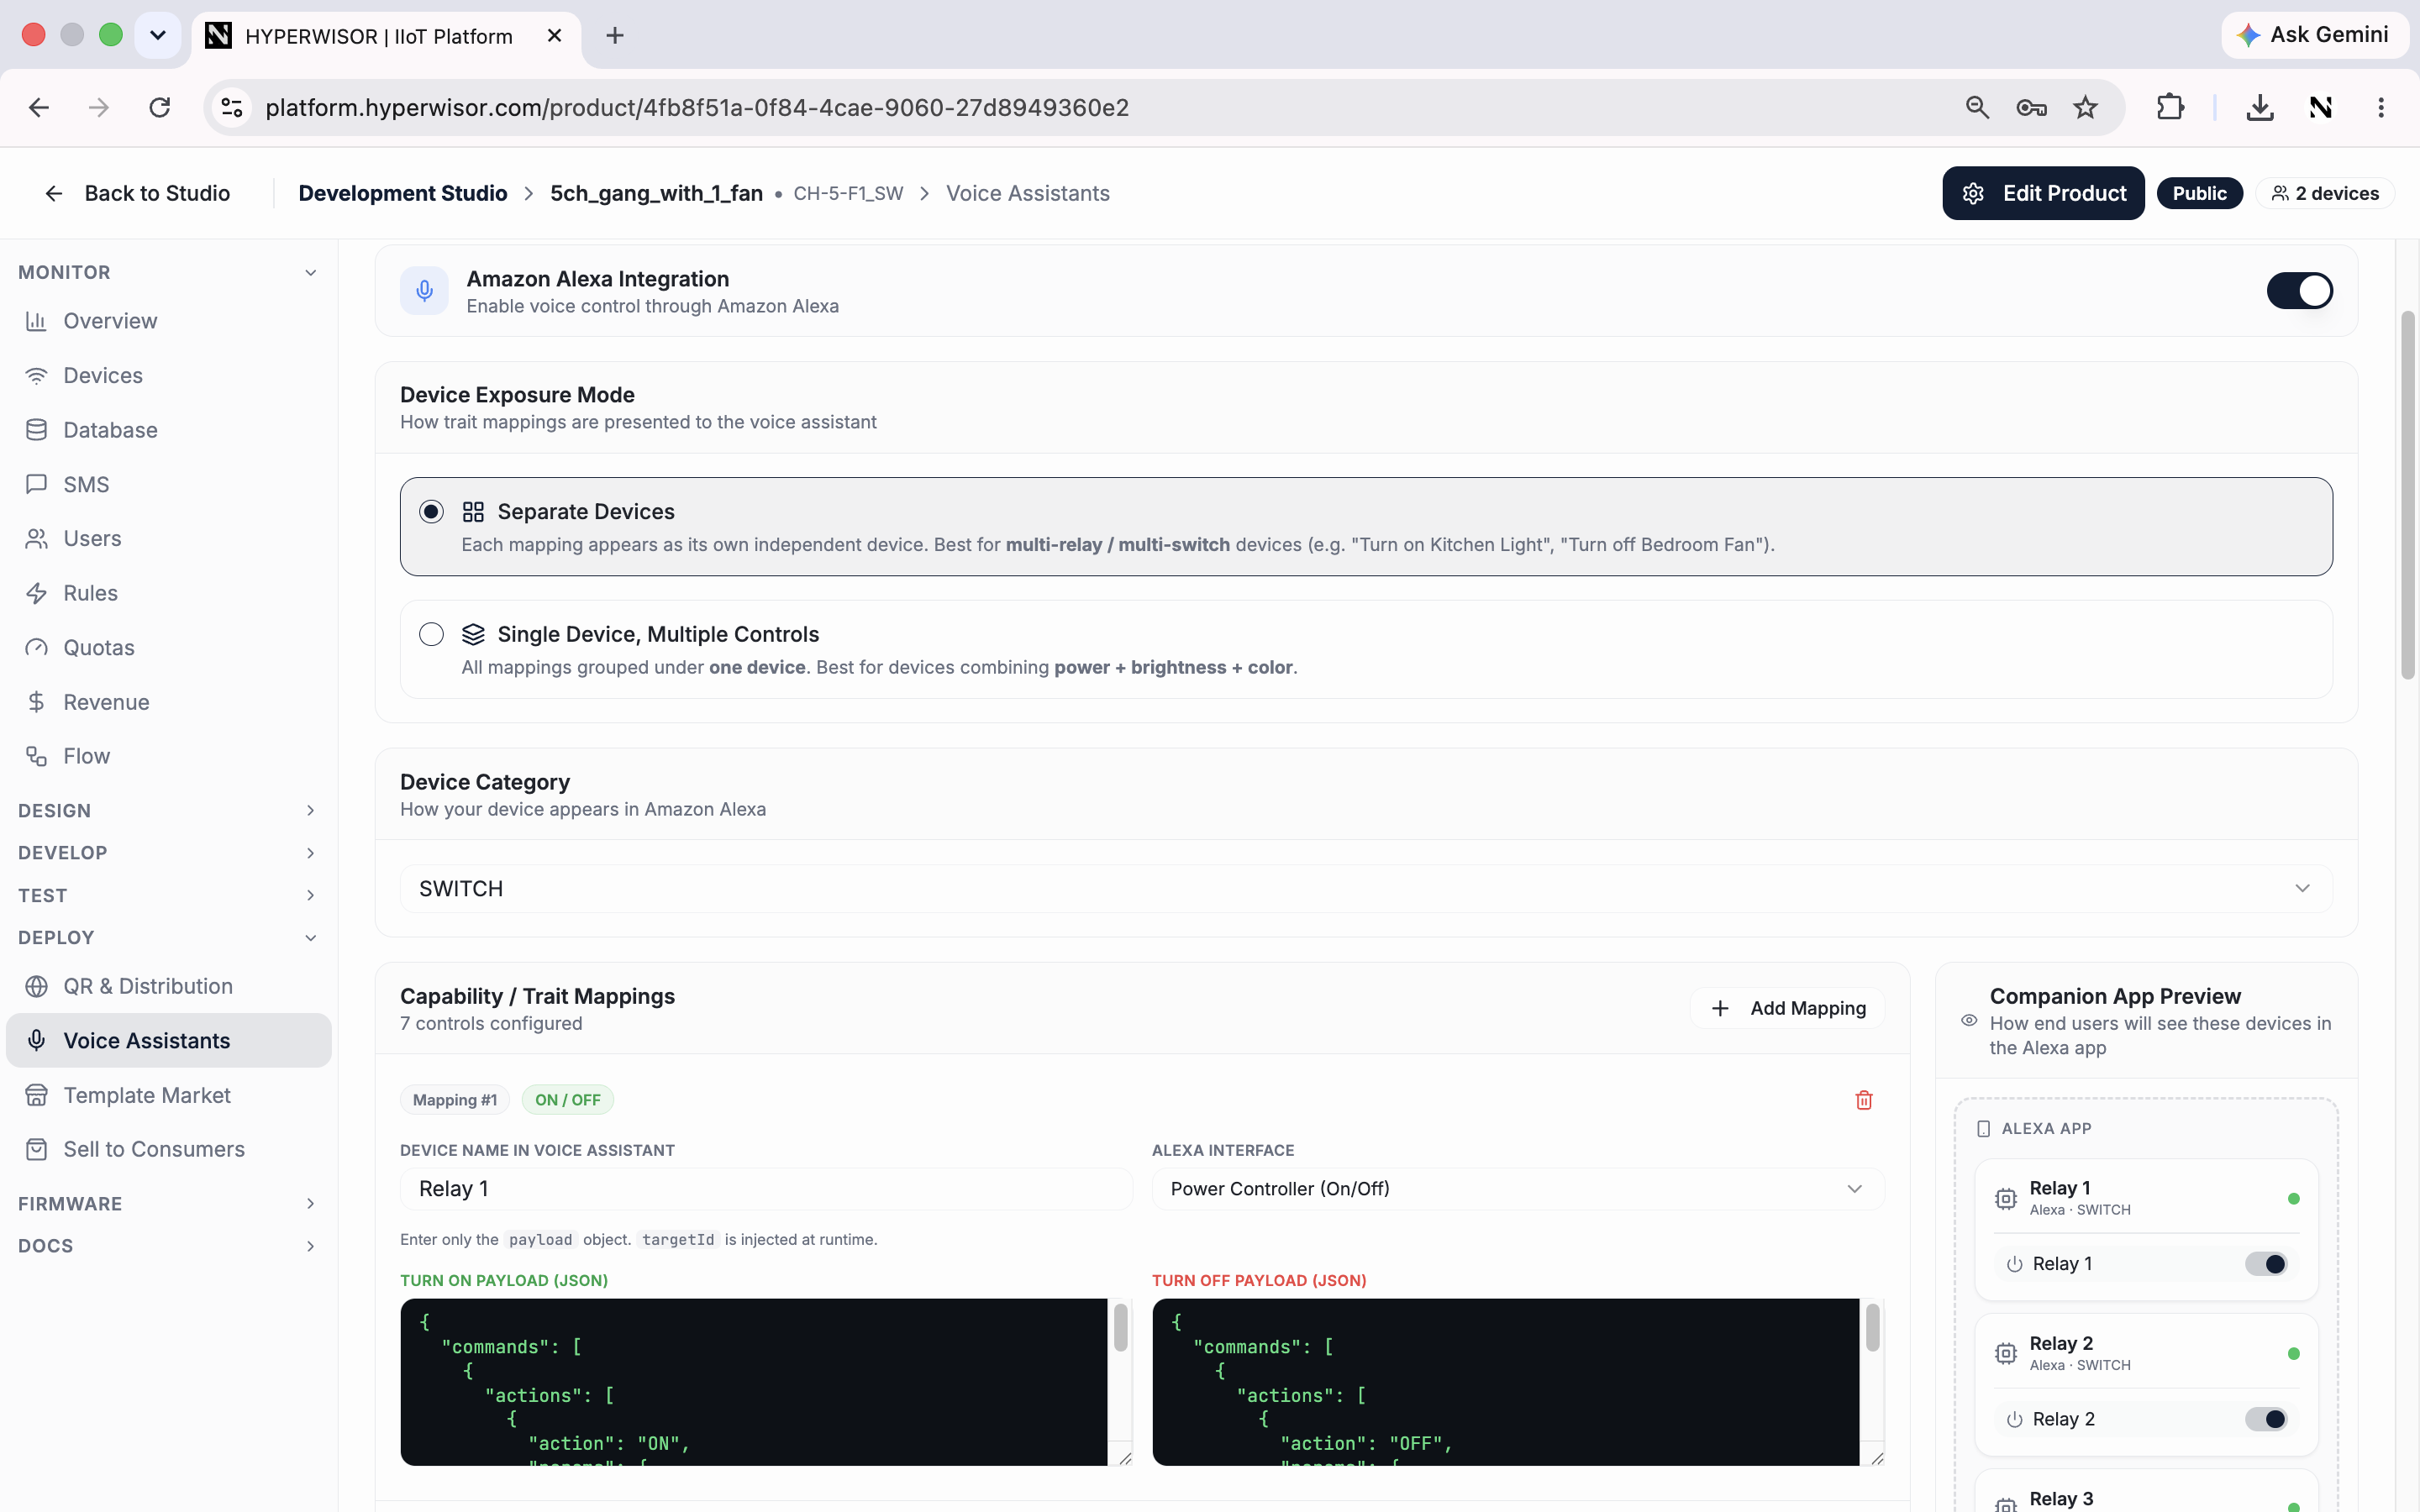Click Ask Gemini button
Image resolution: width=2420 pixels, height=1512 pixels.
2313,35
